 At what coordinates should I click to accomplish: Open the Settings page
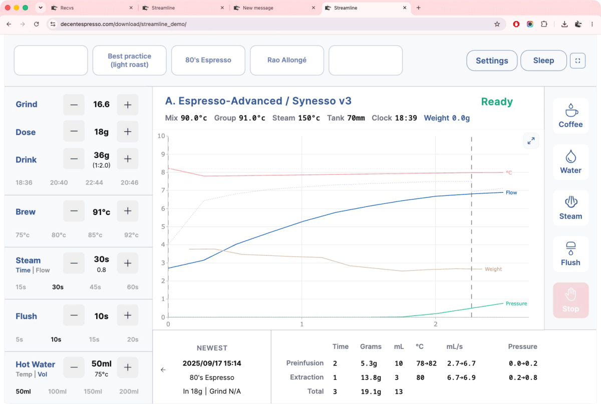[x=492, y=60]
